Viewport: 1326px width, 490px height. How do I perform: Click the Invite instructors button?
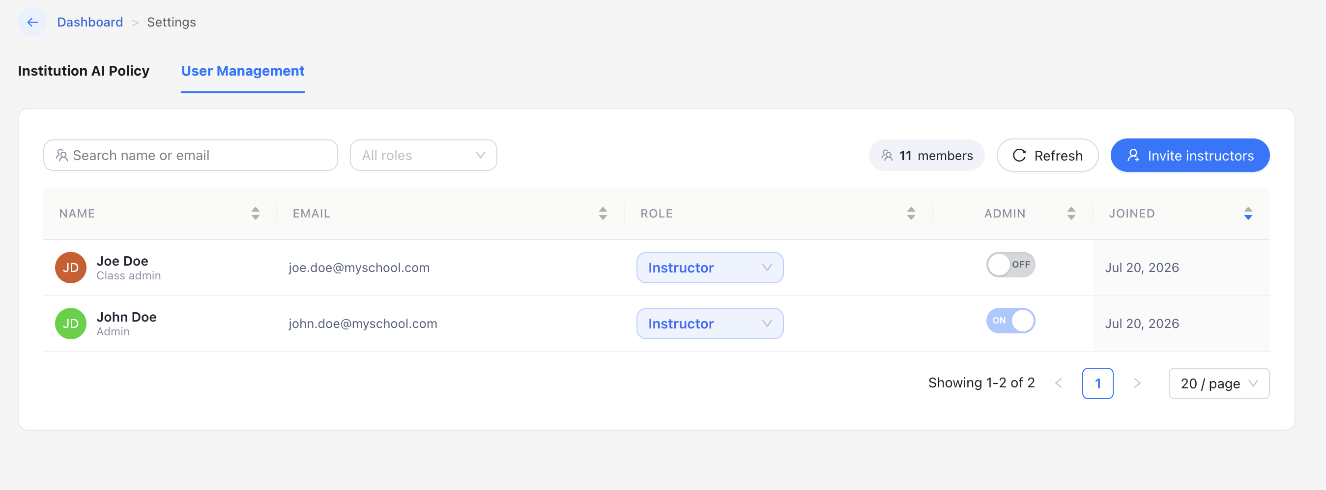click(1189, 155)
